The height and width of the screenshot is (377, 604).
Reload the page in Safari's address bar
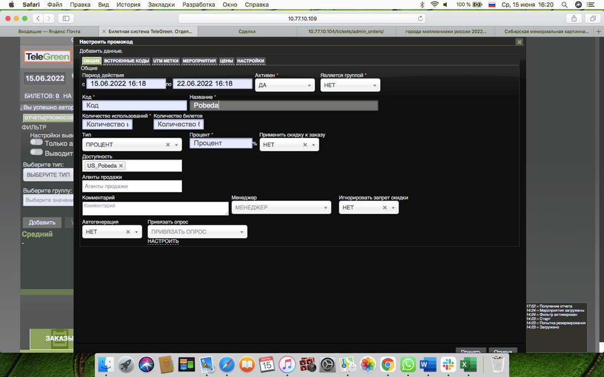pyautogui.click(x=420, y=18)
